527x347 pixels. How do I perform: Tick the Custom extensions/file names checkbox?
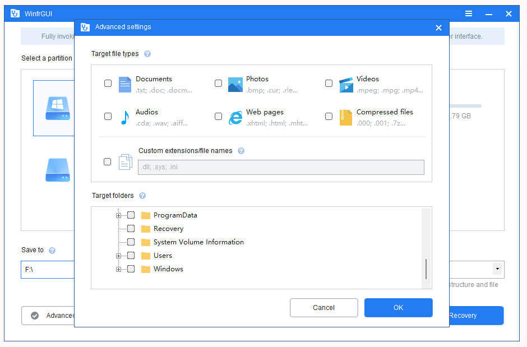pos(108,162)
